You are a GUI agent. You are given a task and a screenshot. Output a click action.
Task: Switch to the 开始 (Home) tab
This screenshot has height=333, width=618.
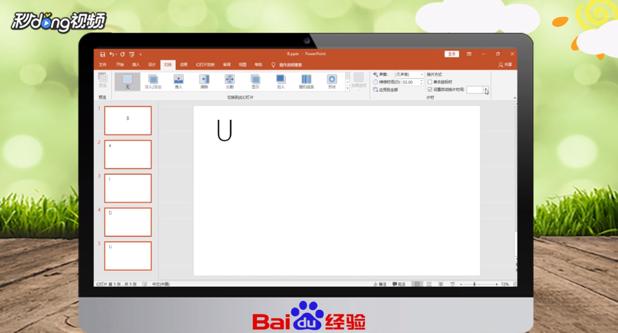[x=120, y=65]
